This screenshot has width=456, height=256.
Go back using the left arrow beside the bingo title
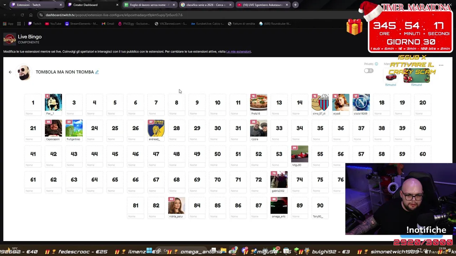pyautogui.click(x=10, y=72)
